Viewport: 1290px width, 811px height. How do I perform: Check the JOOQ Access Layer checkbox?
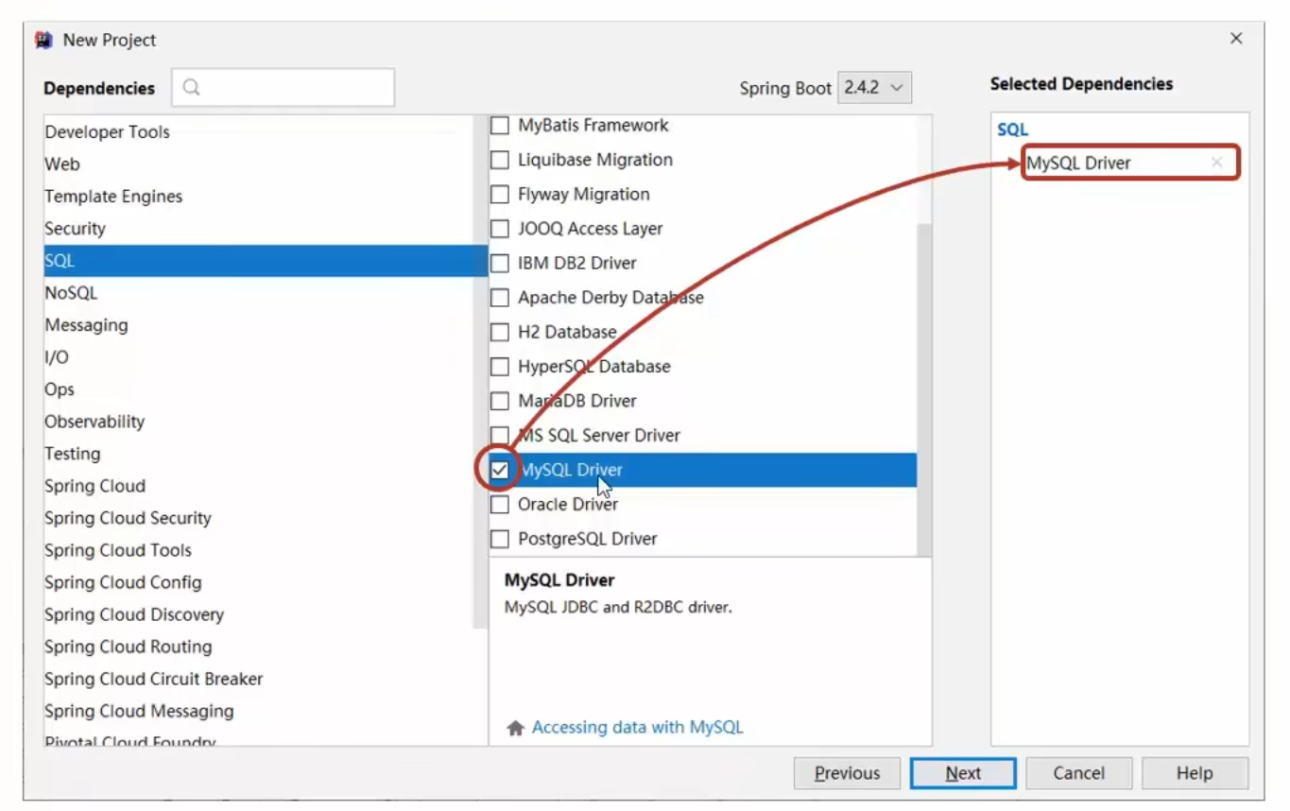[x=500, y=229]
